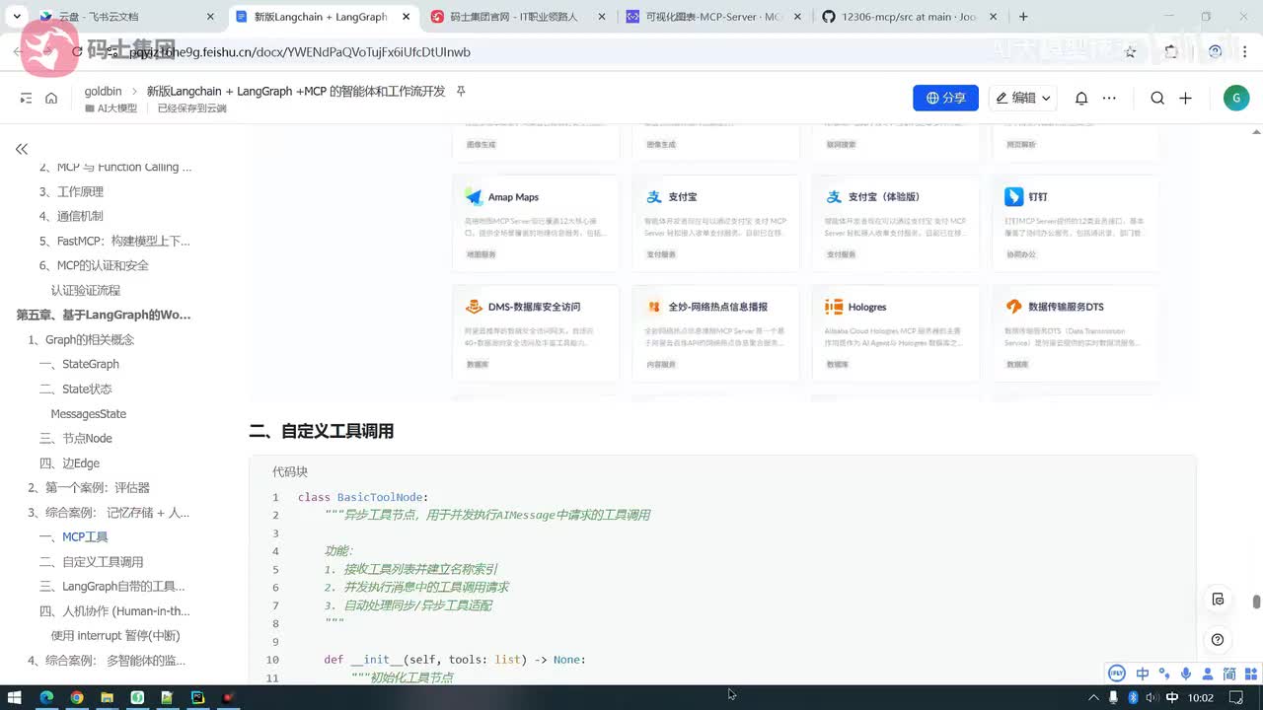The image size is (1263, 710).
Task: Open the Amap Maps MCP card
Action: point(536,223)
